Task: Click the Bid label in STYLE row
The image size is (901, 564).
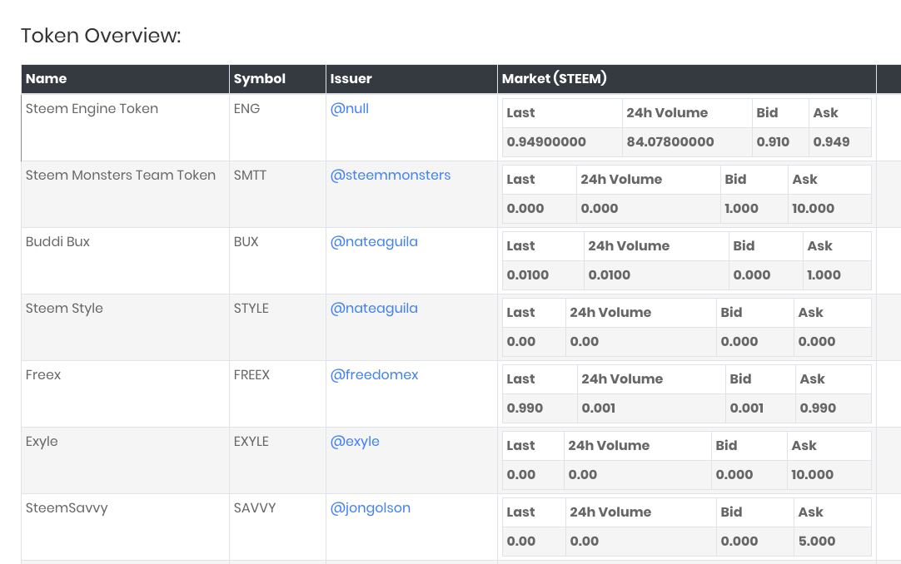Action: point(731,313)
